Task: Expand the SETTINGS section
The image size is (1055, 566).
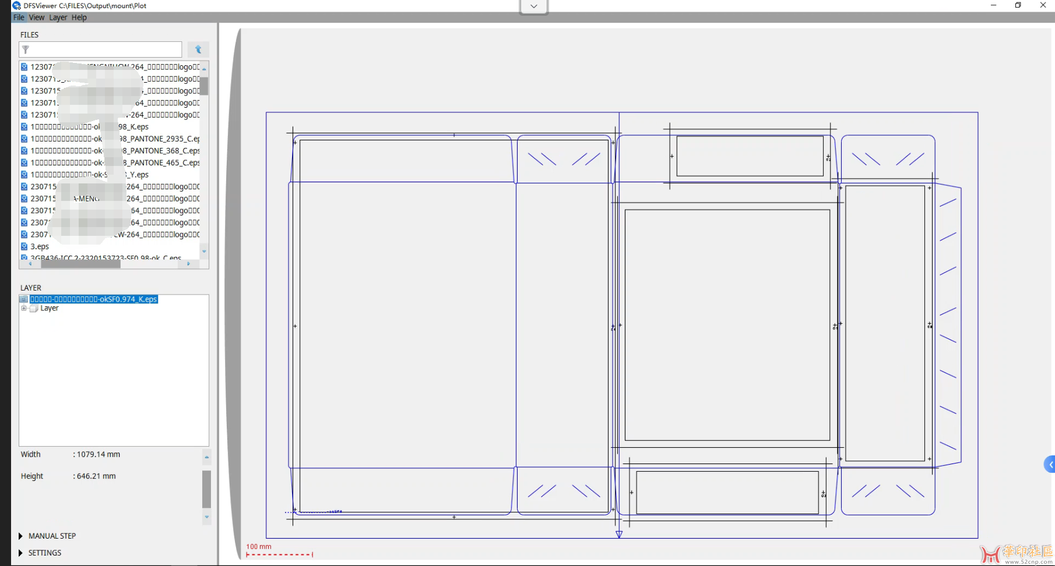Action: tap(21, 553)
